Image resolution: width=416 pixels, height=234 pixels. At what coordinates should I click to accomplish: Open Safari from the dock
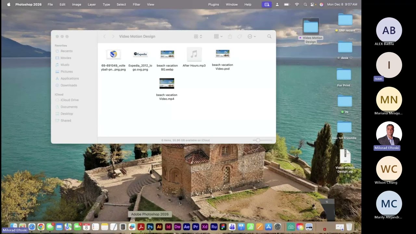(x=32, y=227)
